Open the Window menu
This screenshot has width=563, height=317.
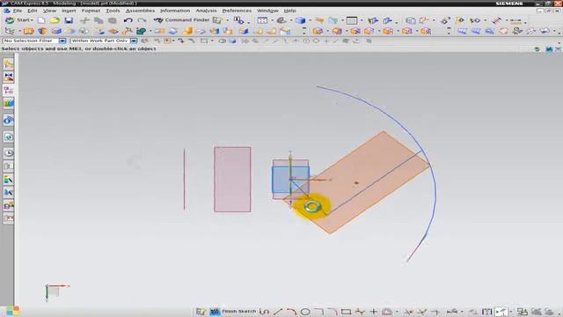point(267,11)
